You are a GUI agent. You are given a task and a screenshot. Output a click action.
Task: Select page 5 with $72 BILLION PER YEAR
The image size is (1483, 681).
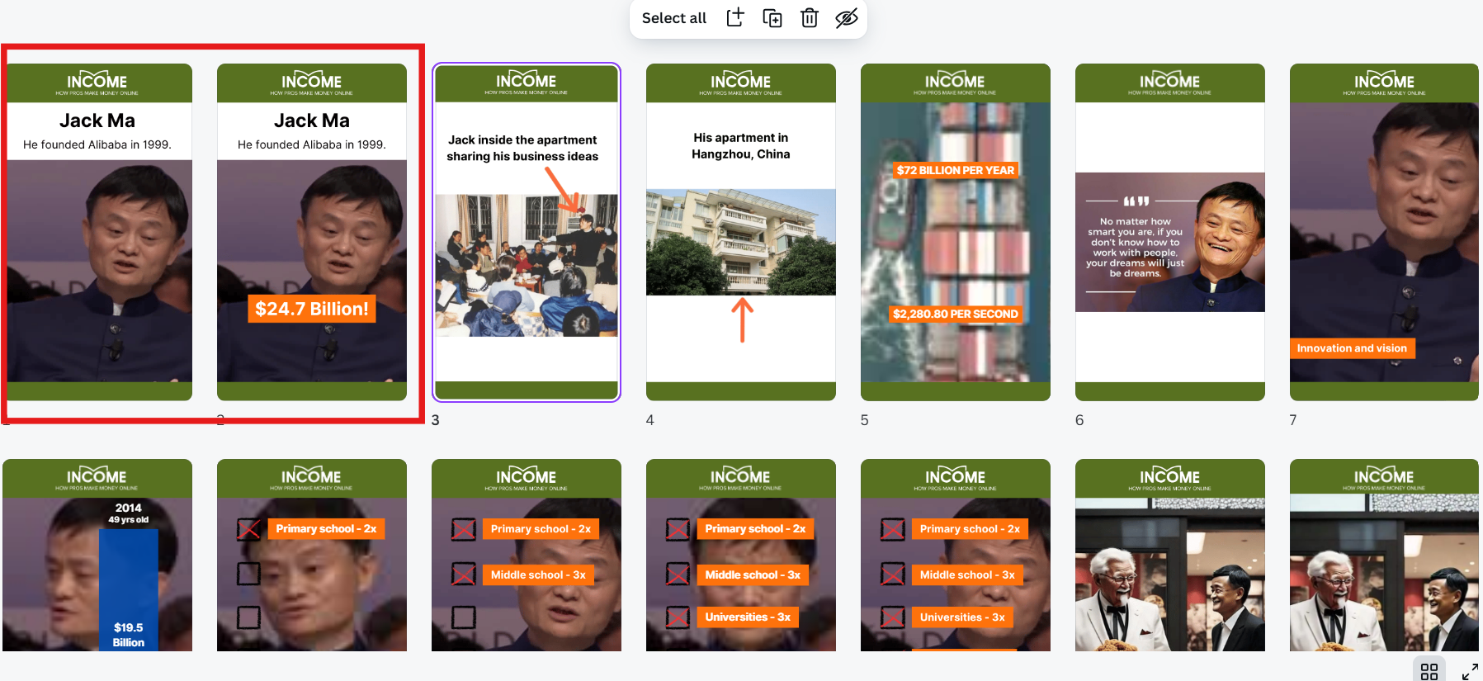(956, 232)
